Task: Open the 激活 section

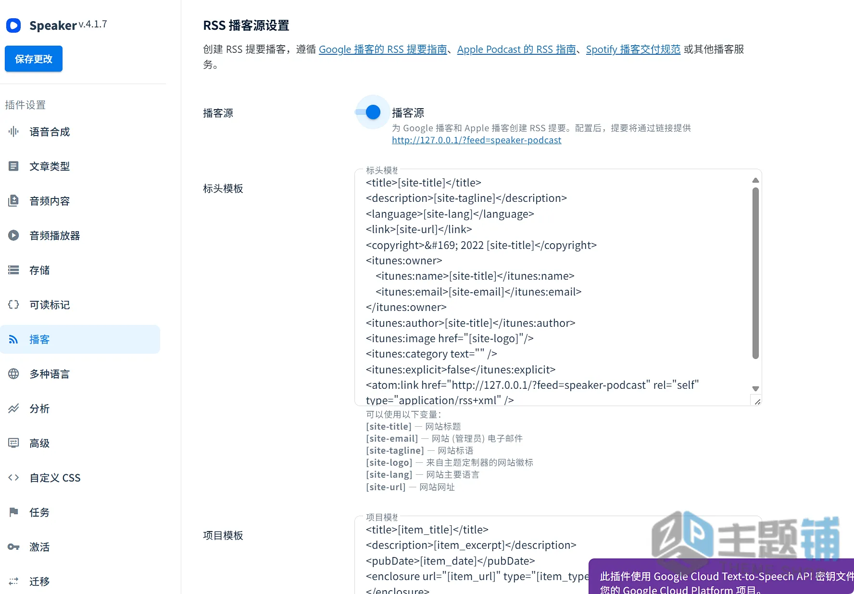Action: (80, 547)
